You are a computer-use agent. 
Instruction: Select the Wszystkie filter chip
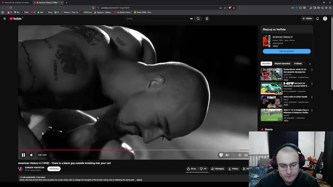click(266, 64)
